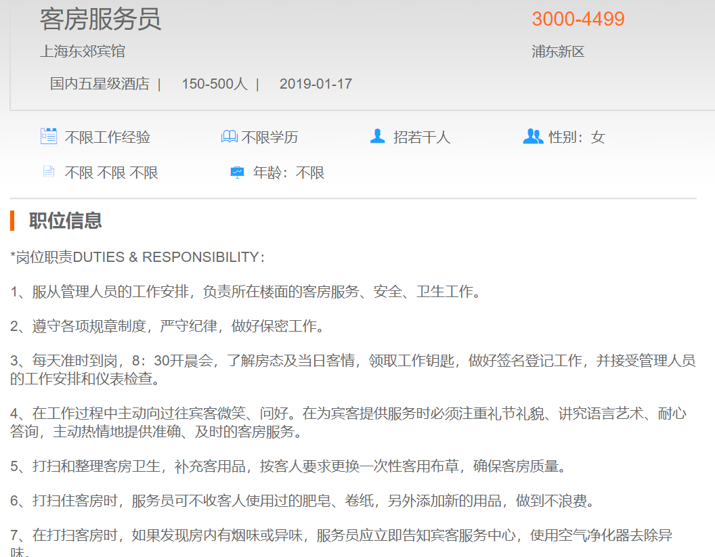Click the posting date 2019-01-17
Image resolution: width=715 pixels, height=557 pixels.
(316, 84)
